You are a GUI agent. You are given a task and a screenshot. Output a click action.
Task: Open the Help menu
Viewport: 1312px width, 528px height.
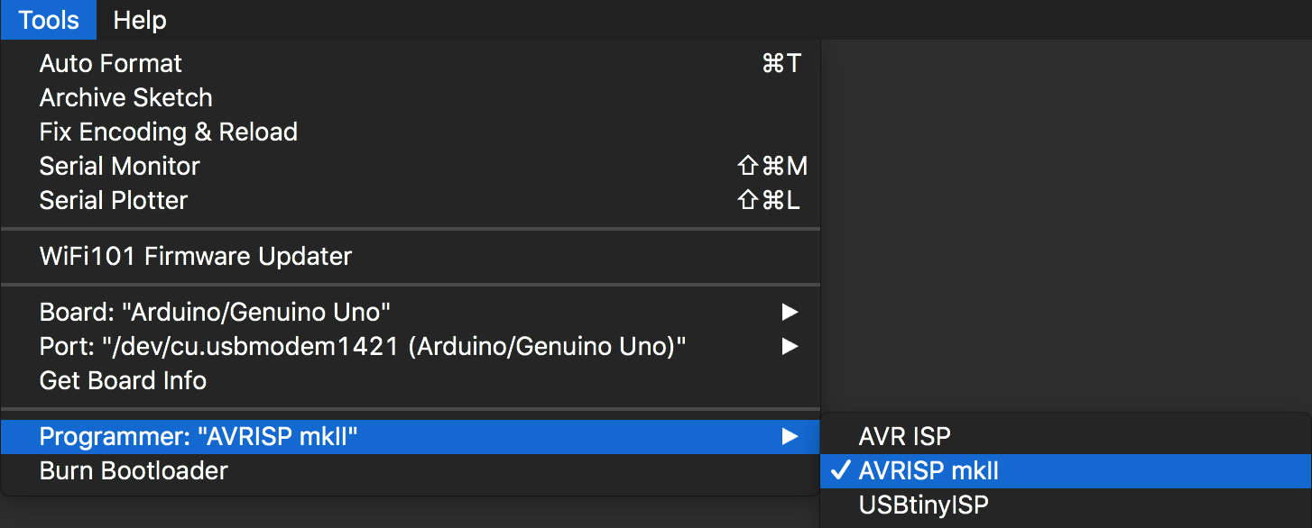138,20
